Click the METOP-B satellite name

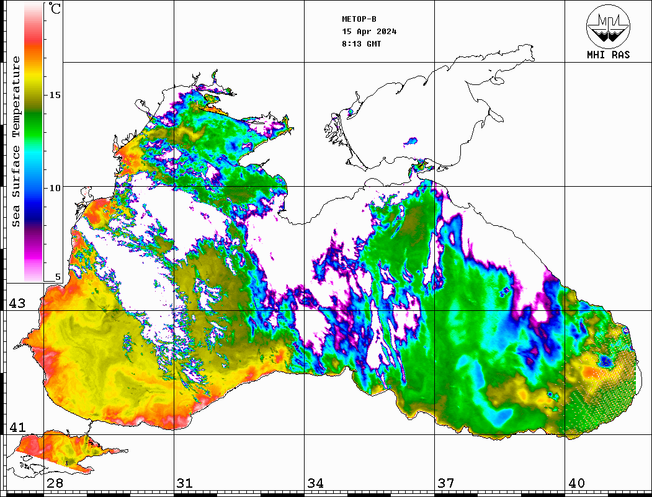(x=359, y=19)
